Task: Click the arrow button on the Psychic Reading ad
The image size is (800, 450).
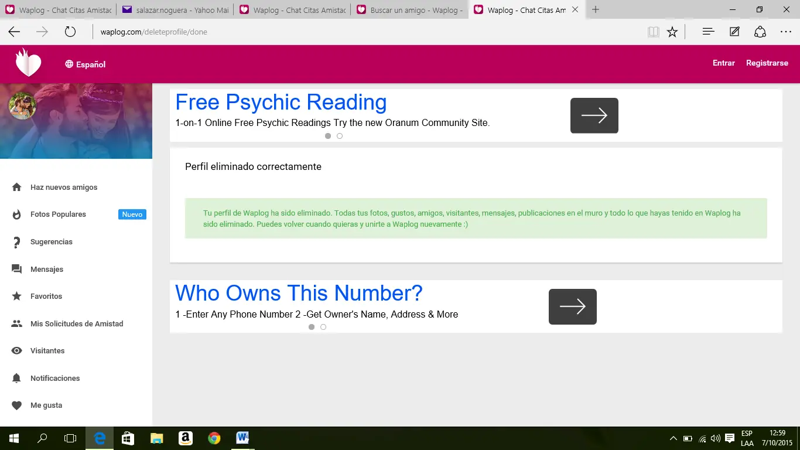Action: click(x=594, y=115)
